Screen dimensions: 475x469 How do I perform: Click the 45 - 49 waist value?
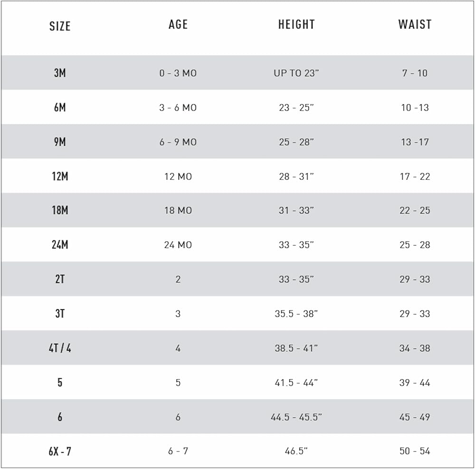tap(415, 417)
